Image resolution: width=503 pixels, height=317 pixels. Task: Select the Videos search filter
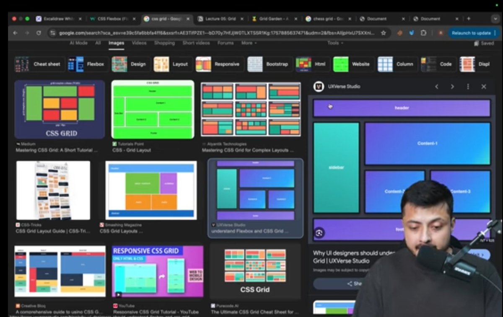pyautogui.click(x=139, y=43)
